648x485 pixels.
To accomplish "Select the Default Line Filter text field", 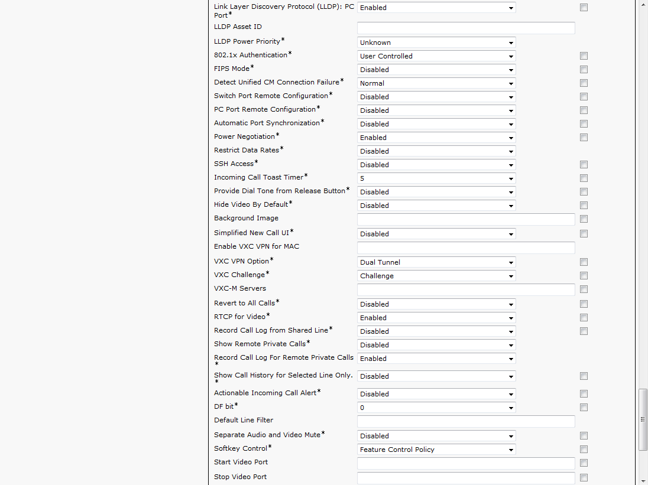I will 466,421.
